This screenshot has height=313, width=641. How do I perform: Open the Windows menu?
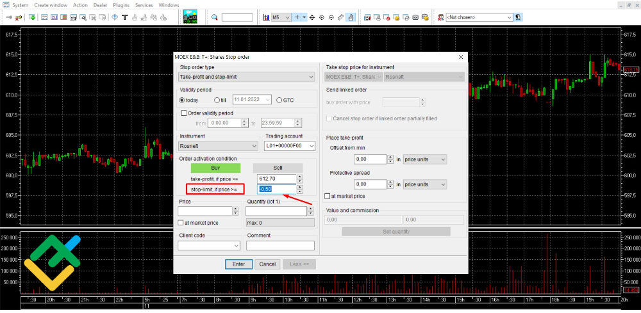click(x=169, y=5)
